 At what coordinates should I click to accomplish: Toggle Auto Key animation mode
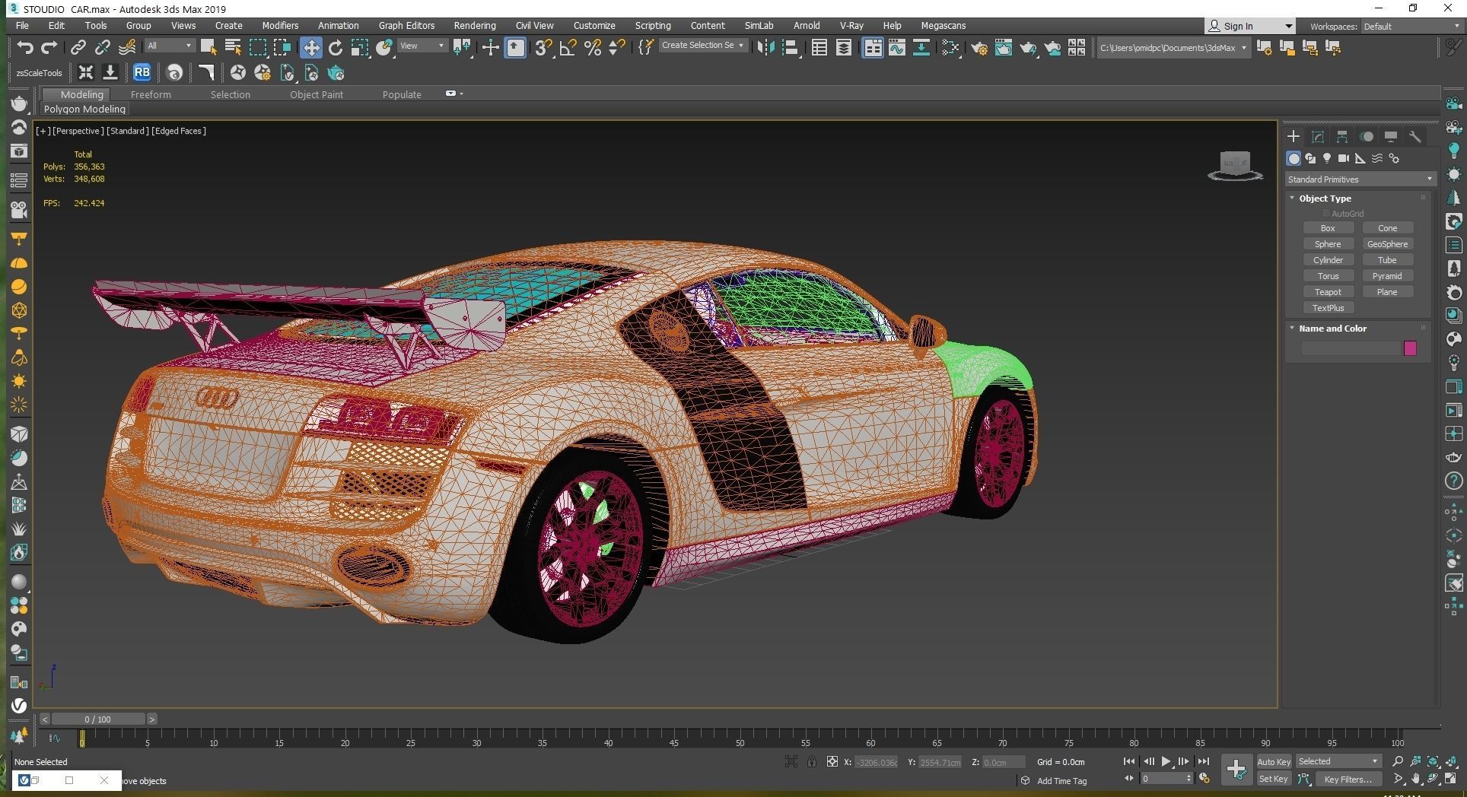point(1274,762)
